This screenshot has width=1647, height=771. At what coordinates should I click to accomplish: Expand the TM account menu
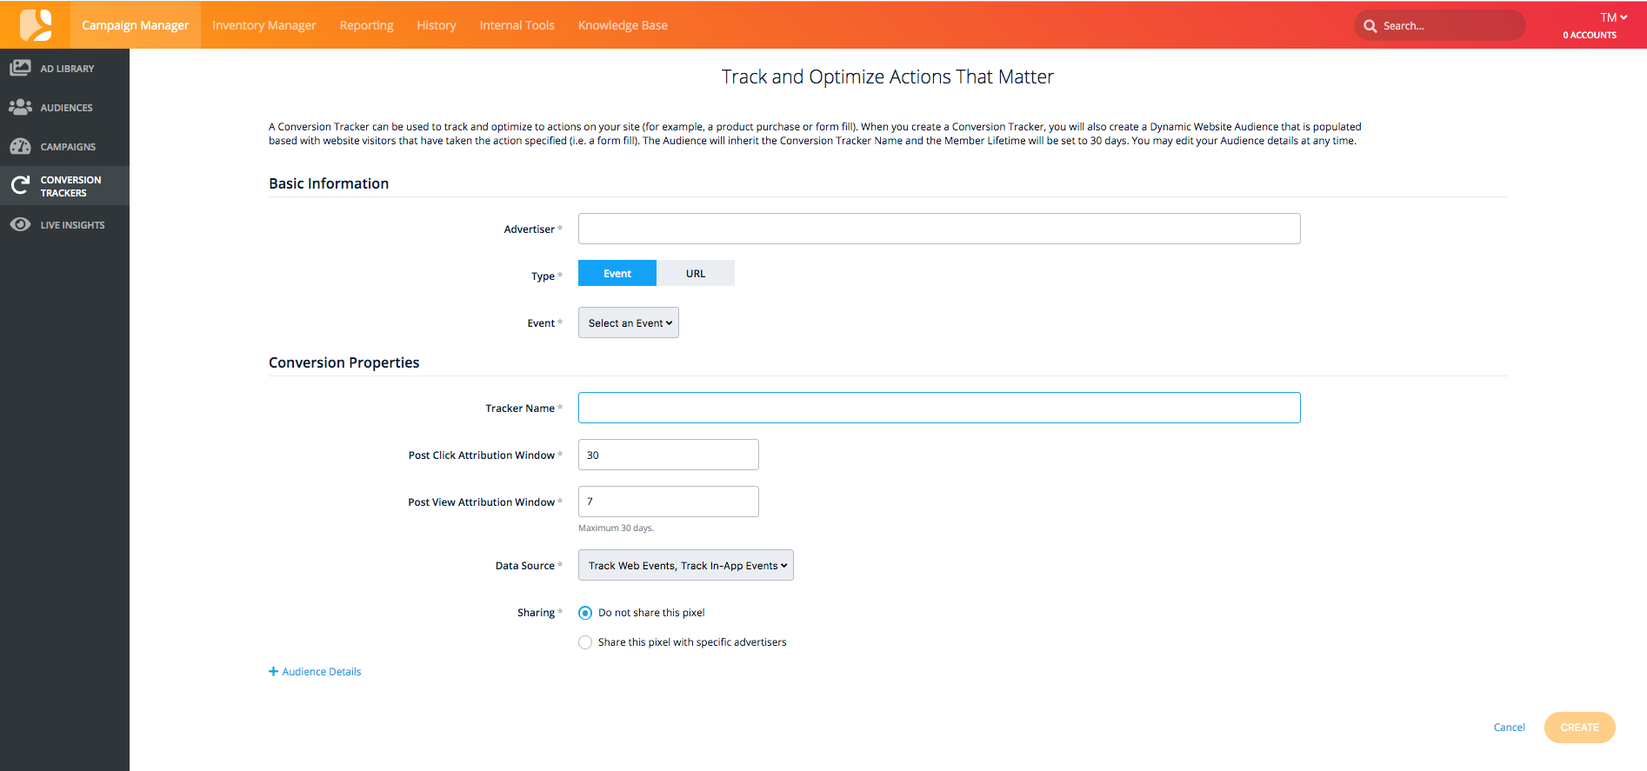tap(1613, 17)
